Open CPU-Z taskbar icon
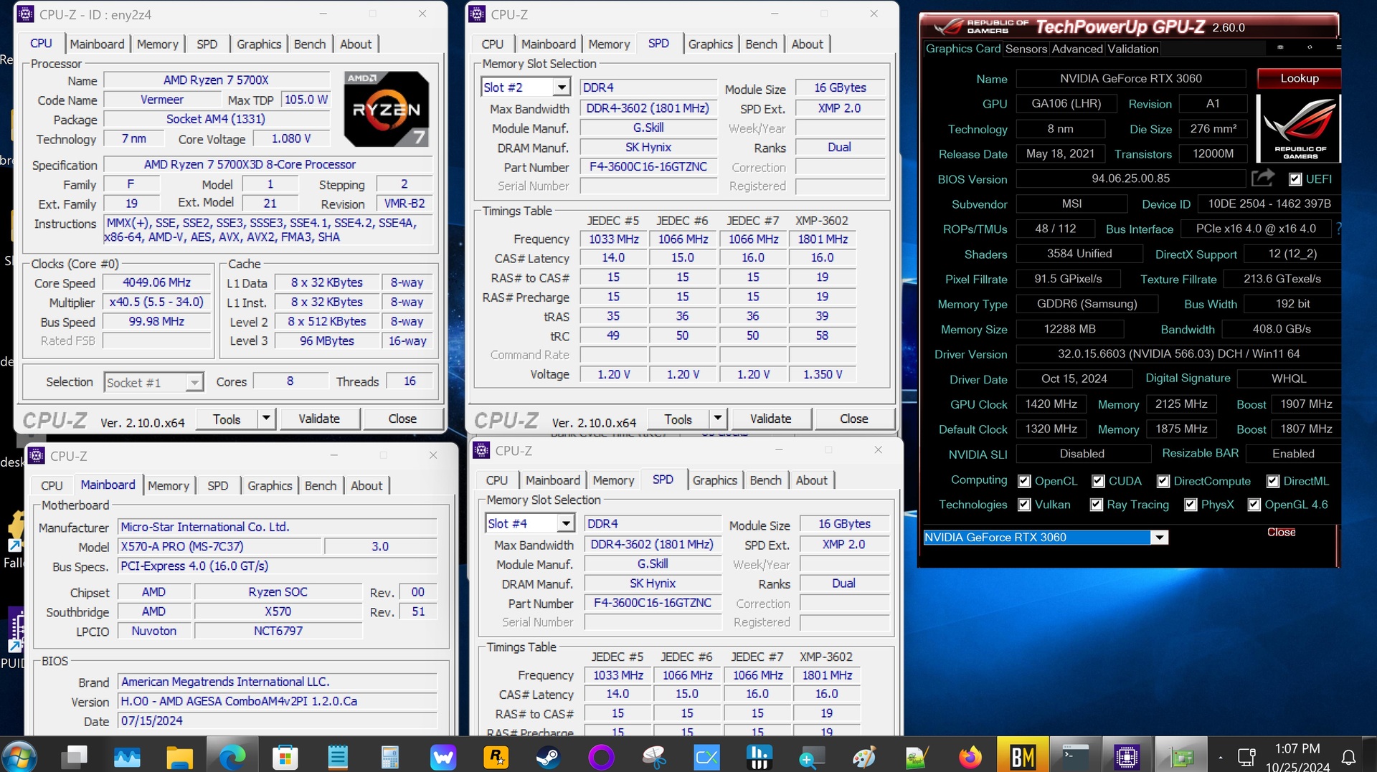The height and width of the screenshot is (772, 1377). click(1127, 757)
